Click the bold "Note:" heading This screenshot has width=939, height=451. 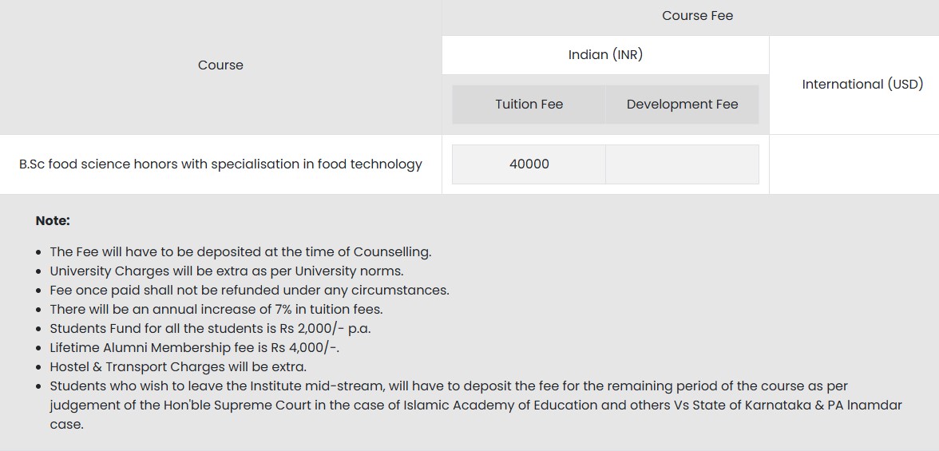[53, 221]
